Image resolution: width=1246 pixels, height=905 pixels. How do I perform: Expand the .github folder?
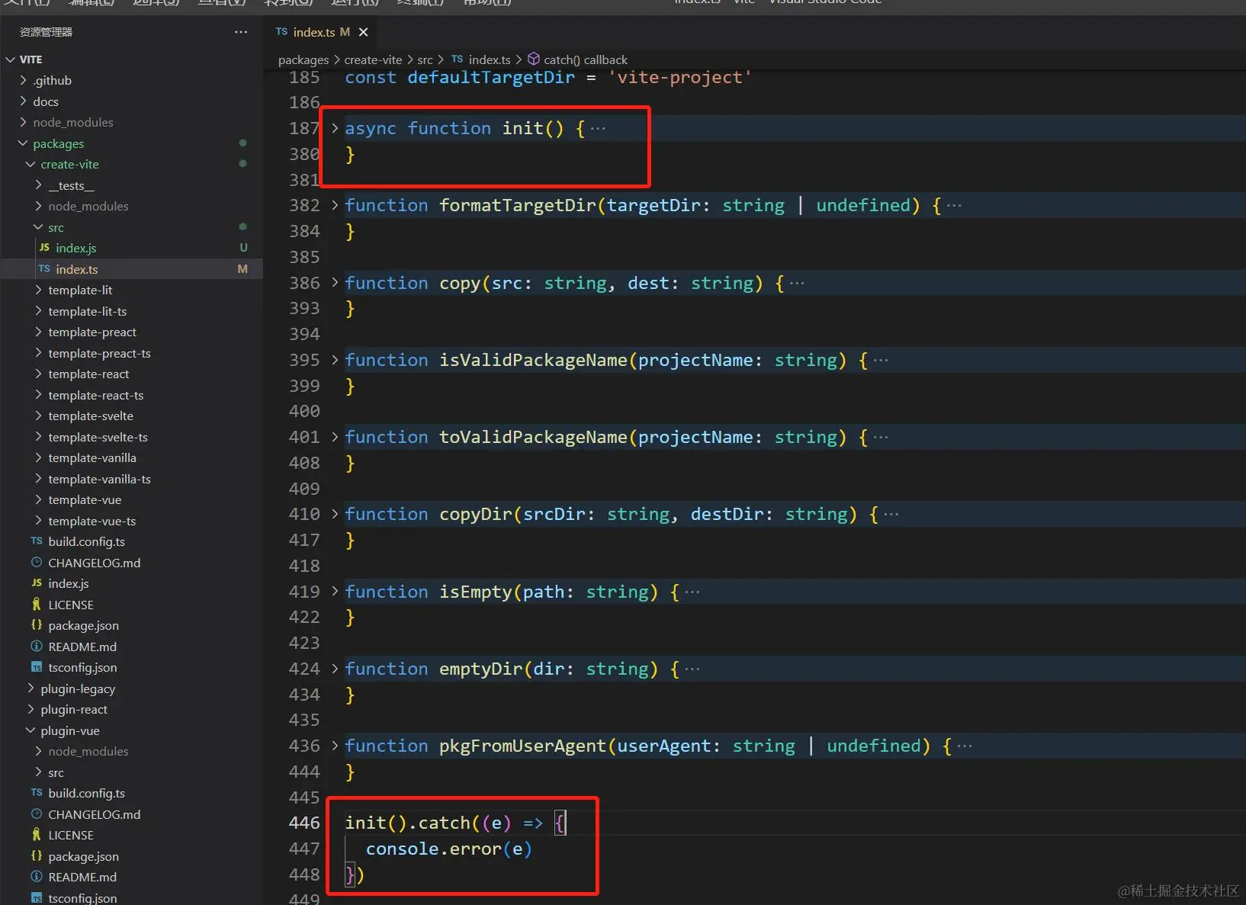[23, 80]
